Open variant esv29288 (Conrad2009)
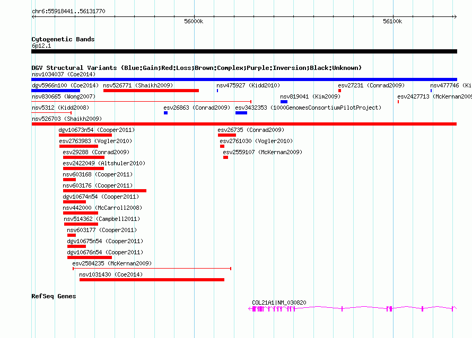 click(x=96, y=152)
